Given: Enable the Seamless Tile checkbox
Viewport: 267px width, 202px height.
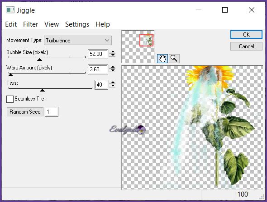Looking at the screenshot, I should pos(10,99).
